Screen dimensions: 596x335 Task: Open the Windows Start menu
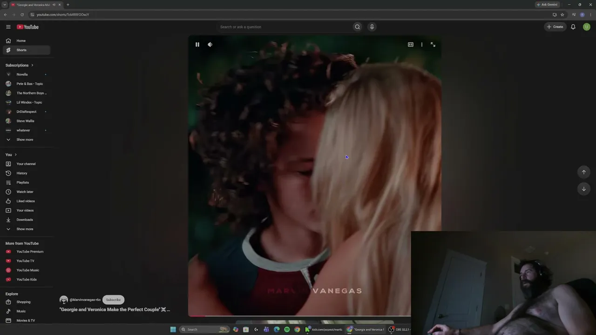(x=173, y=329)
